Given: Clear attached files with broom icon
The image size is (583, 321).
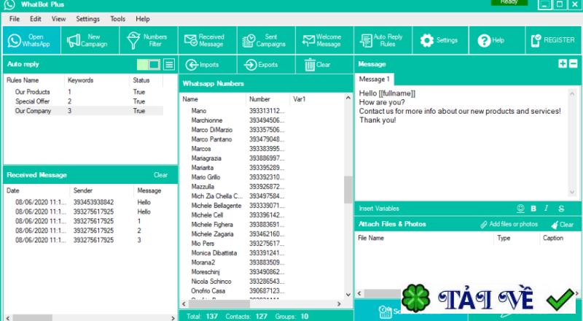Looking at the screenshot, I should [x=562, y=225].
